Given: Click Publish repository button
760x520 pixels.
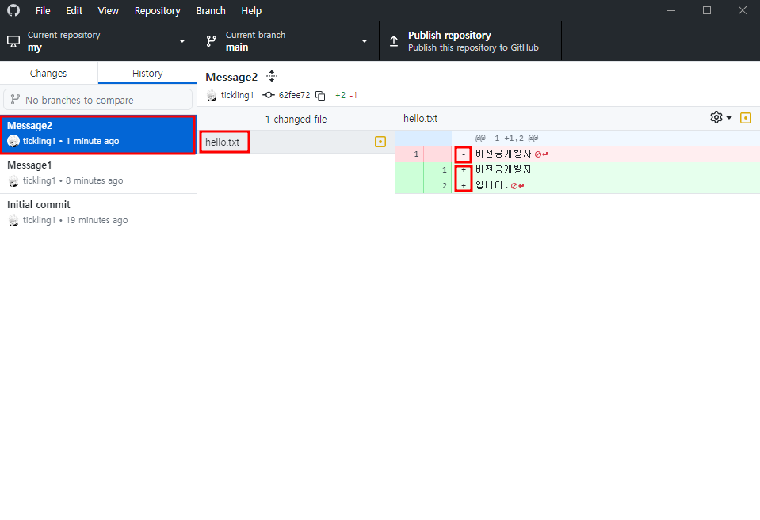Looking at the screenshot, I should click(x=470, y=41).
